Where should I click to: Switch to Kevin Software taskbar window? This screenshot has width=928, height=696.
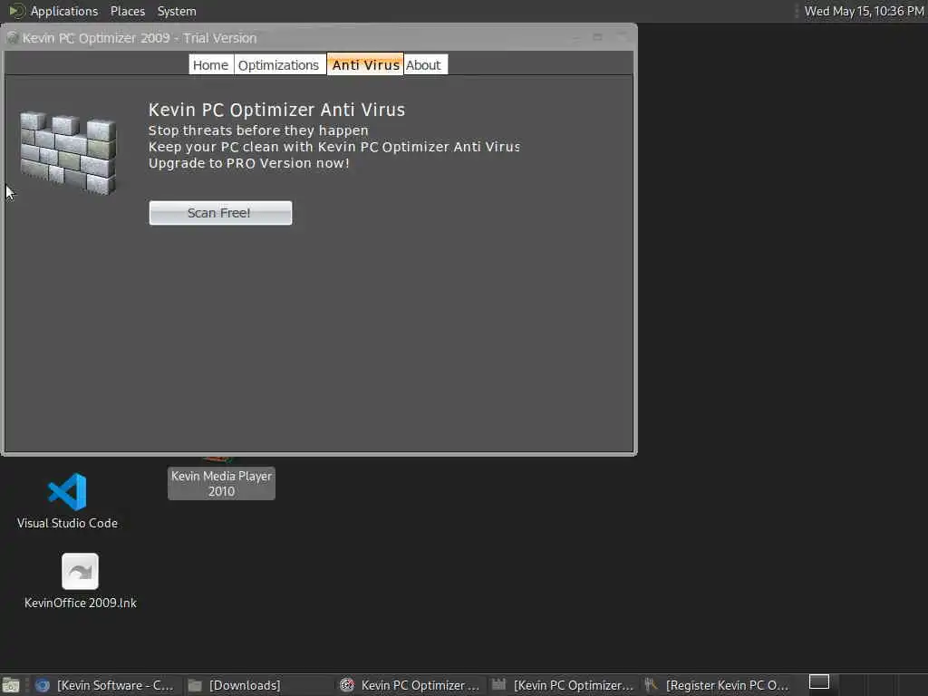coord(107,685)
